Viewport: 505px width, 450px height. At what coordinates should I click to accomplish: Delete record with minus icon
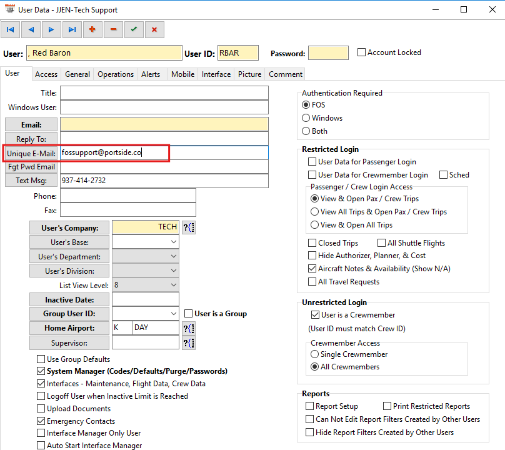tap(113, 29)
